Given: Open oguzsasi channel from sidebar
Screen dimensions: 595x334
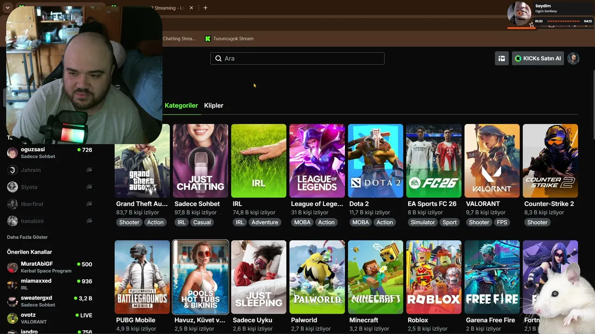Looking at the screenshot, I should (50, 153).
